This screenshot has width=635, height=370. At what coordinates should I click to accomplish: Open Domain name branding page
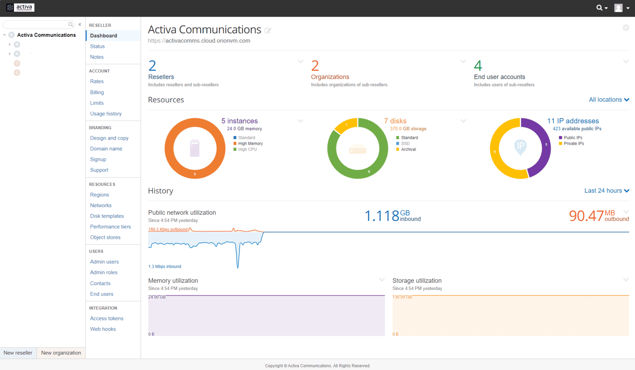coord(106,149)
